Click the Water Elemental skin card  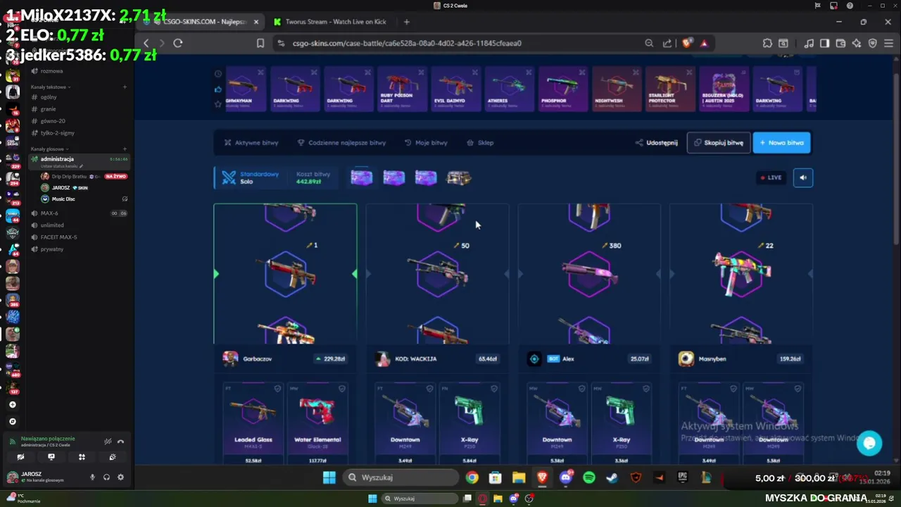(x=317, y=424)
